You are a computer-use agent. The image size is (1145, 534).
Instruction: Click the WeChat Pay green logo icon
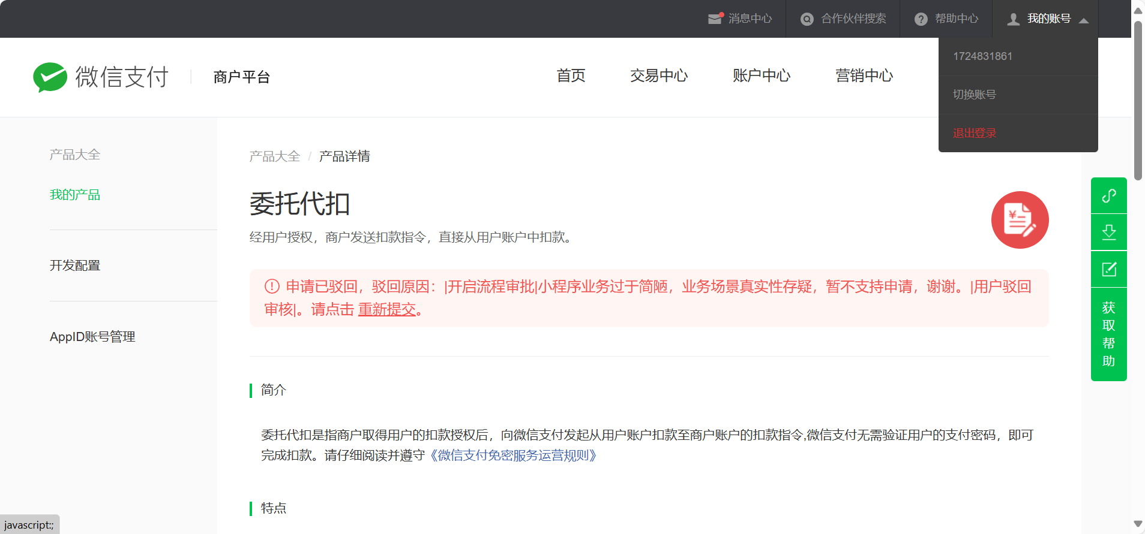(x=50, y=77)
